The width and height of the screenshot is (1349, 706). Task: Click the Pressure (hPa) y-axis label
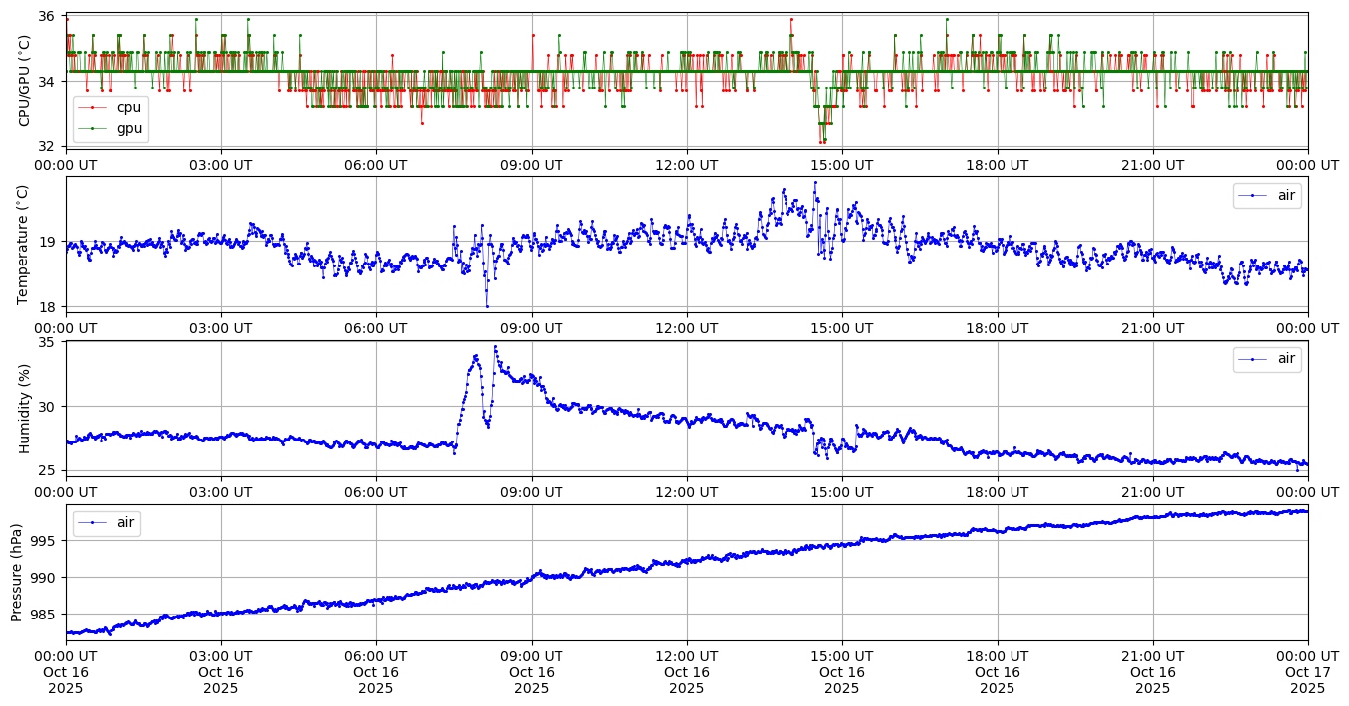[17, 572]
